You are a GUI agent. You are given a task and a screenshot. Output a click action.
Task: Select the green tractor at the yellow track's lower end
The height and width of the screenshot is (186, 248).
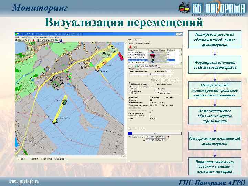(x=55, y=122)
